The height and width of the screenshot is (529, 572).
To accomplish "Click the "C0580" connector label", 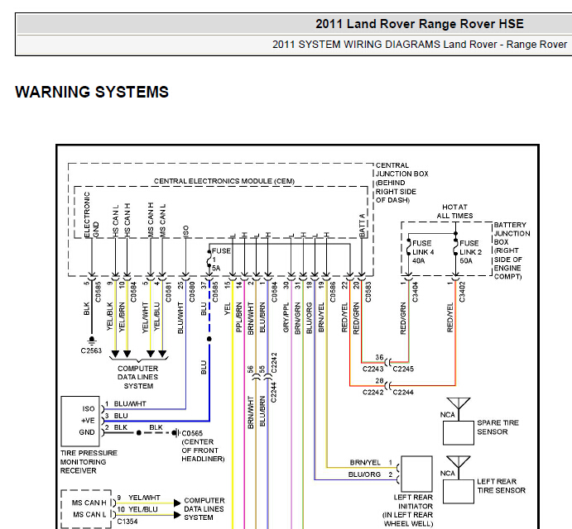I will 192,292.
